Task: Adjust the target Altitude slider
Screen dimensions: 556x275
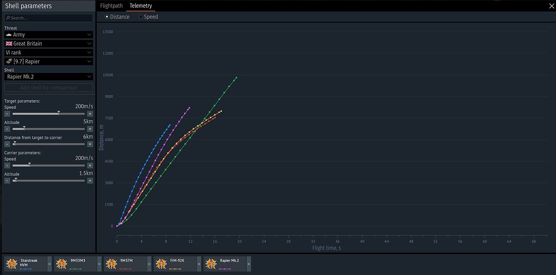Action: click(48, 129)
